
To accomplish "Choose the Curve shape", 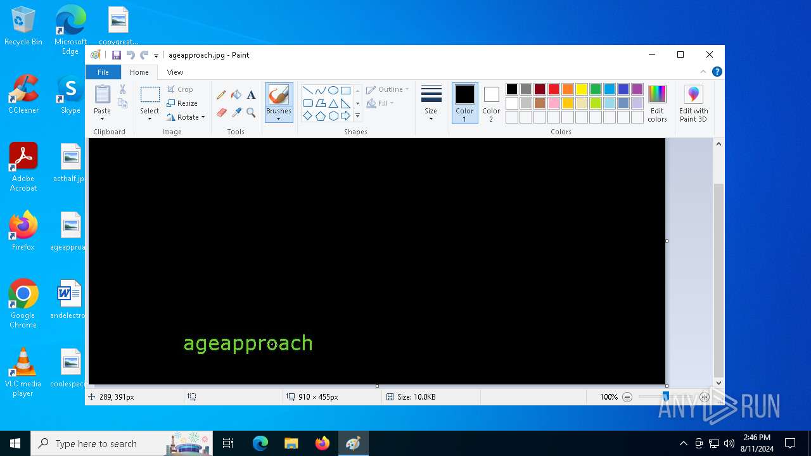I will [x=320, y=90].
